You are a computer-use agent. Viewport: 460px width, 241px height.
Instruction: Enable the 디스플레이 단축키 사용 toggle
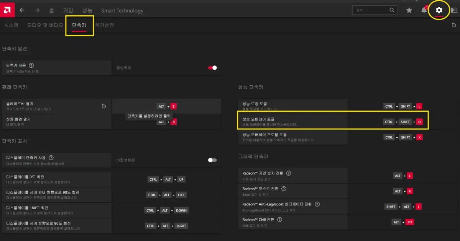click(212, 160)
